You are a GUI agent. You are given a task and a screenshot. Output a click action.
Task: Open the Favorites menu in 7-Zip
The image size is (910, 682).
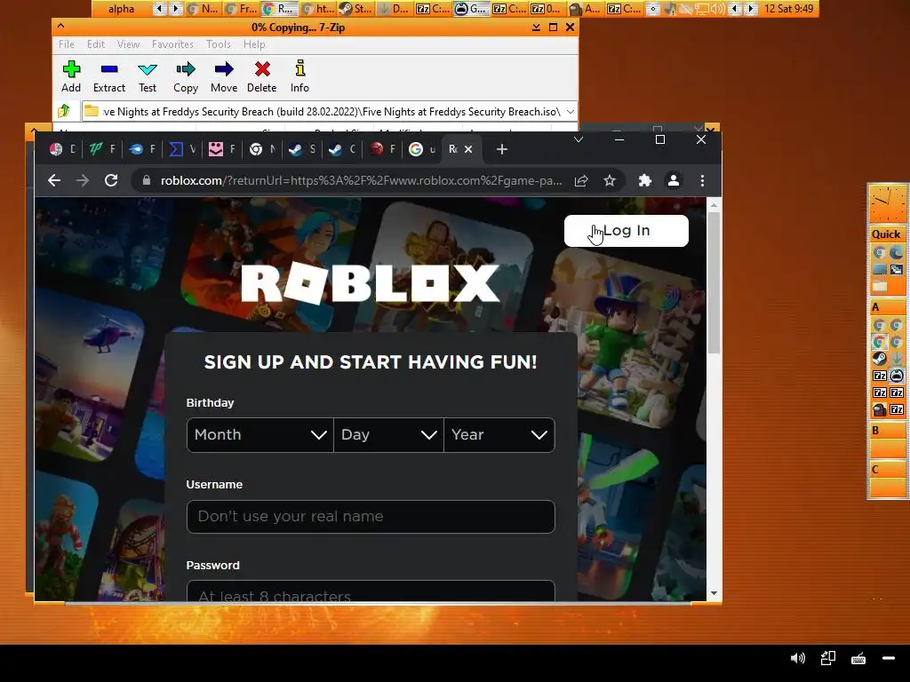pos(172,44)
